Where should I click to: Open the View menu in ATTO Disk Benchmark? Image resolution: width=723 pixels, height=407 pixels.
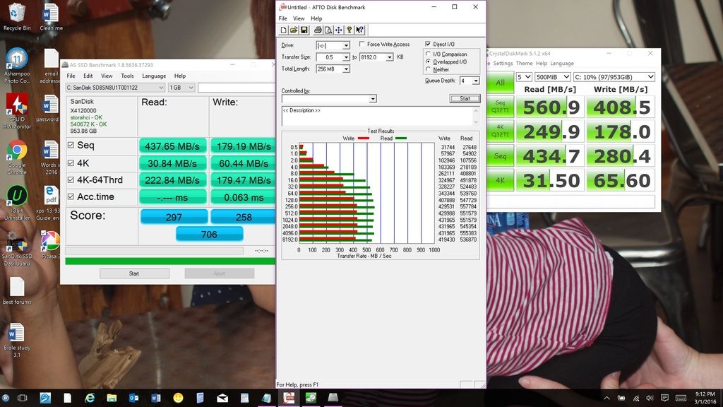[299, 18]
